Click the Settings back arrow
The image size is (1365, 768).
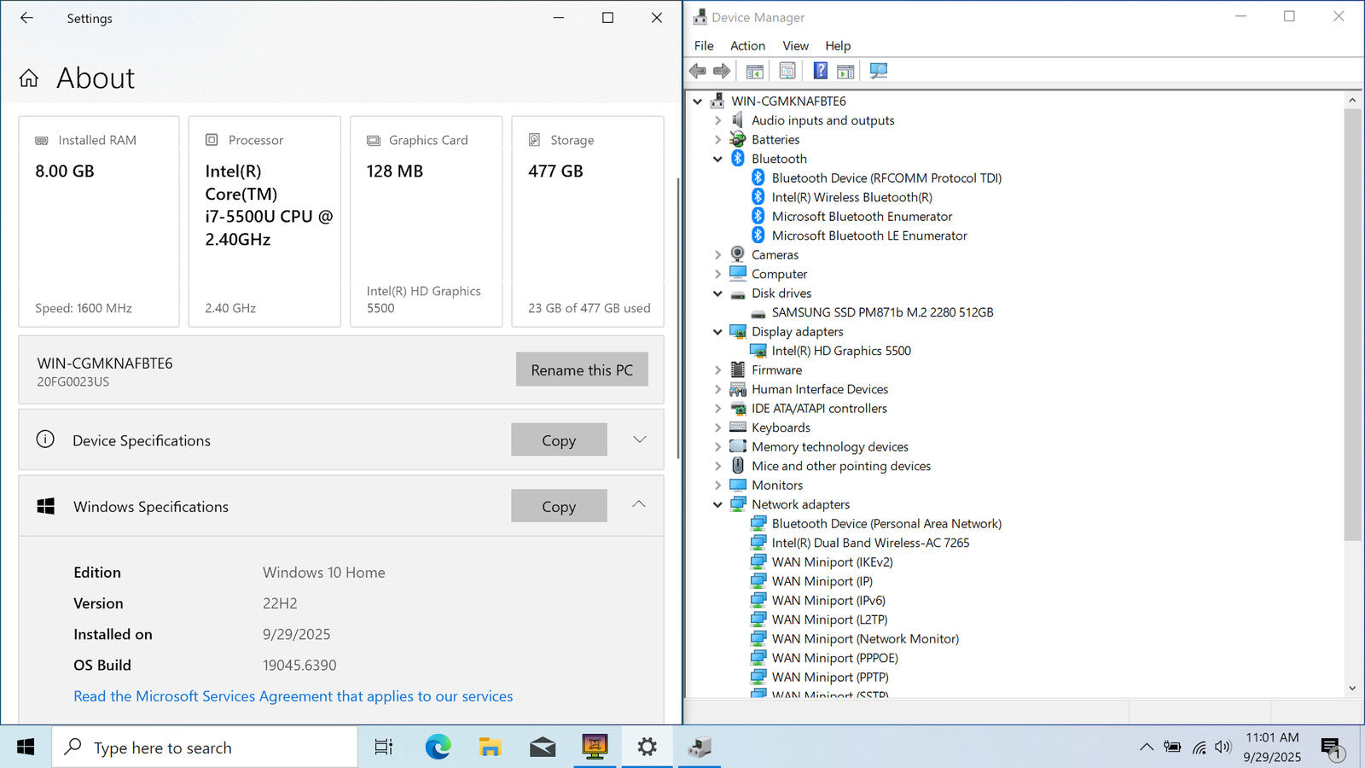pos(26,18)
